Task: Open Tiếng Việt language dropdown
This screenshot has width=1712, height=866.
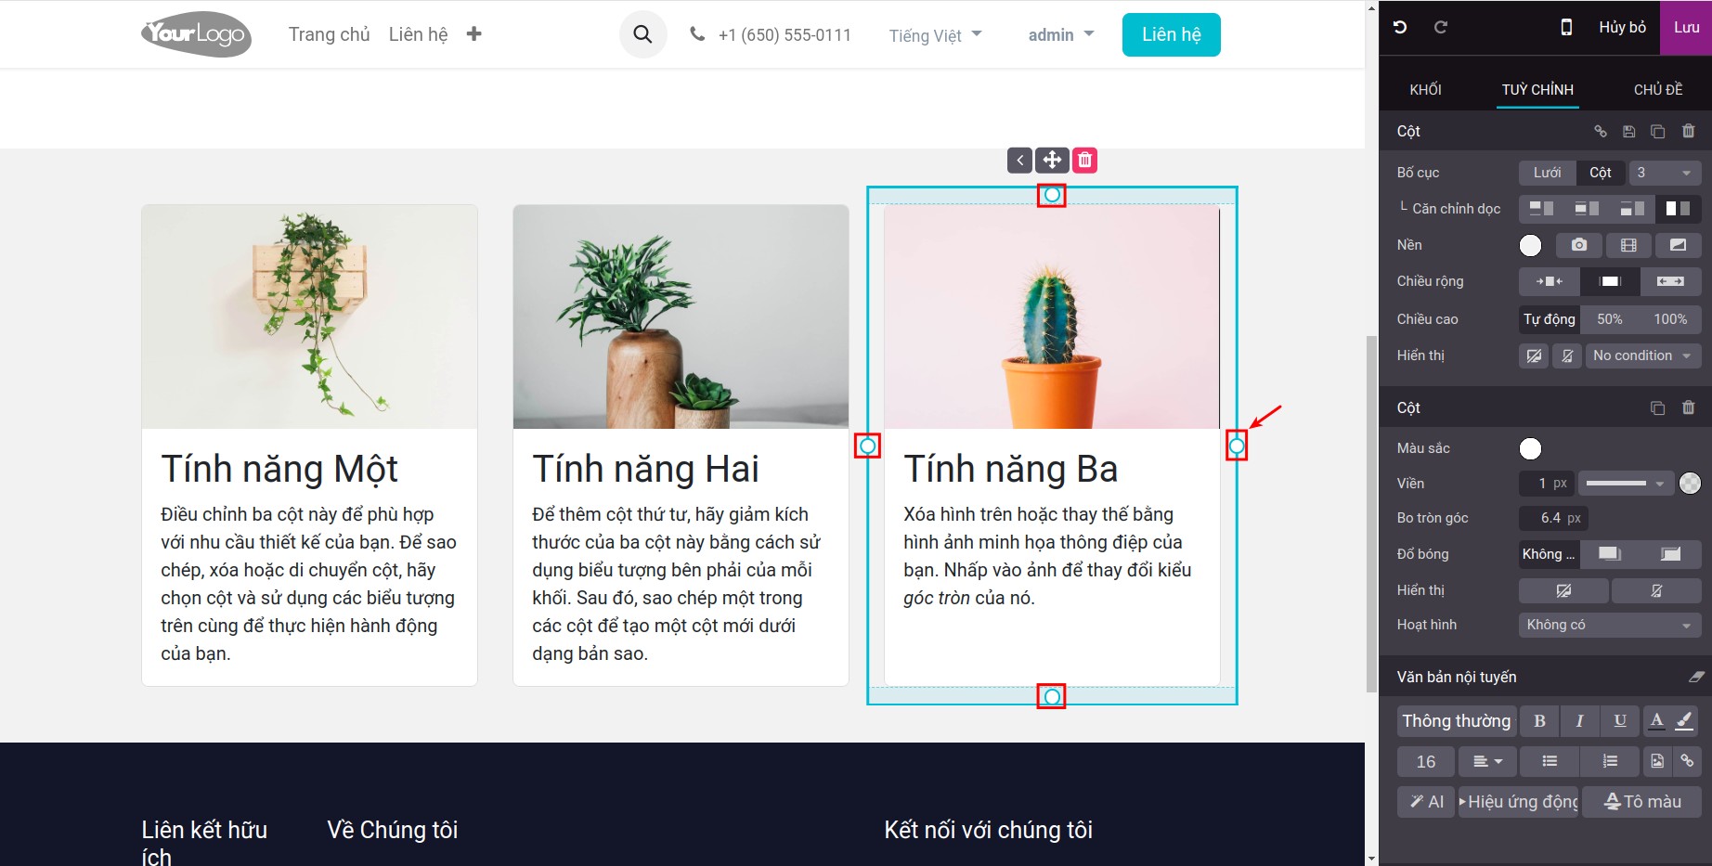Action: pos(935,35)
